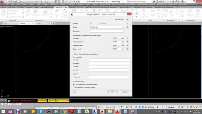Screen dimensions: 202x114
Task: Open Google Chrome from the taskbar
Action: pyautogui.click(x=64, y=111)
